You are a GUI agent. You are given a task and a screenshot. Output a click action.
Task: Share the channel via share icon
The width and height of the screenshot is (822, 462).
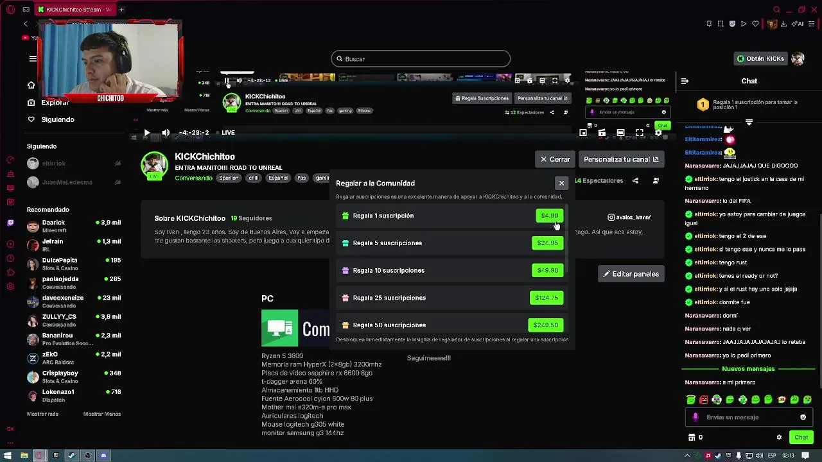tap(635, 181)
